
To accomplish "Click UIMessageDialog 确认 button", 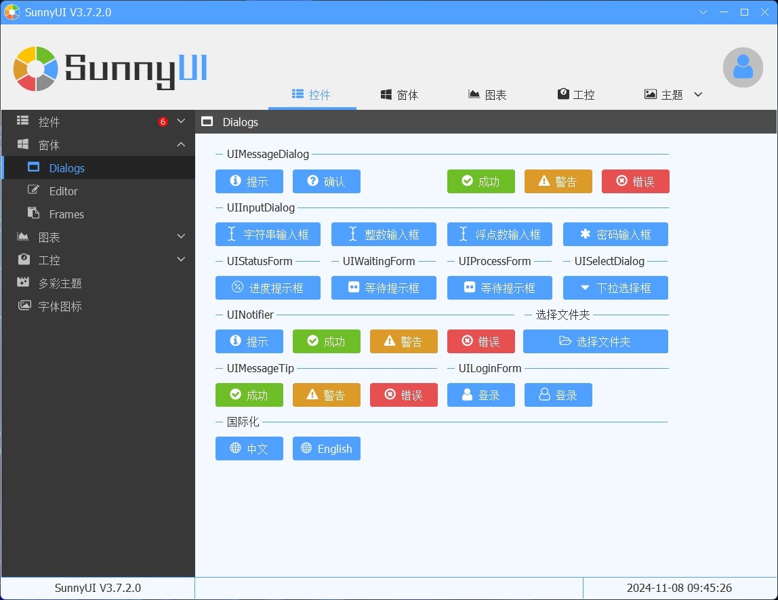I will (327, 181).
